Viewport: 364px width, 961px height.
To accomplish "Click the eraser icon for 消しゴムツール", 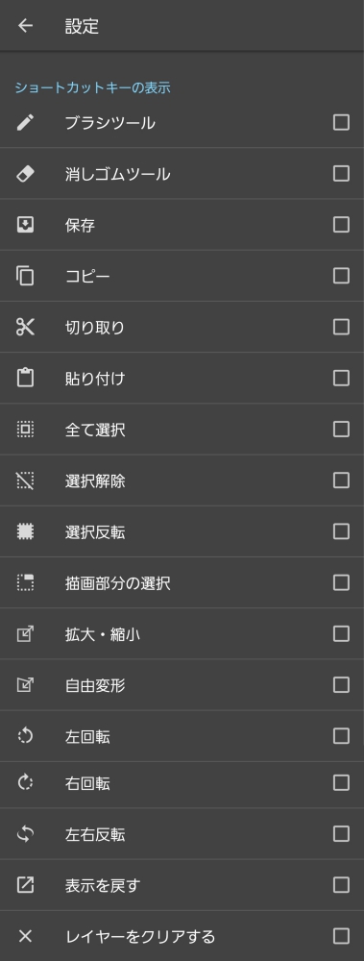I will pyautogui.click(x=25, y=174).
